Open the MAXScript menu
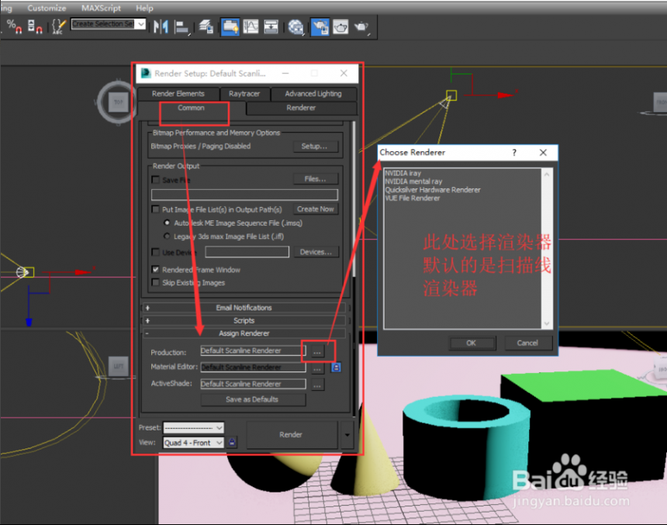 click(102, 8)
